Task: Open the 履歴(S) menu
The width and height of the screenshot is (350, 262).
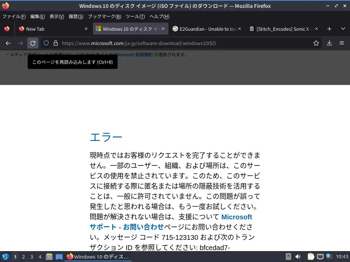Action: coord(76,16)
